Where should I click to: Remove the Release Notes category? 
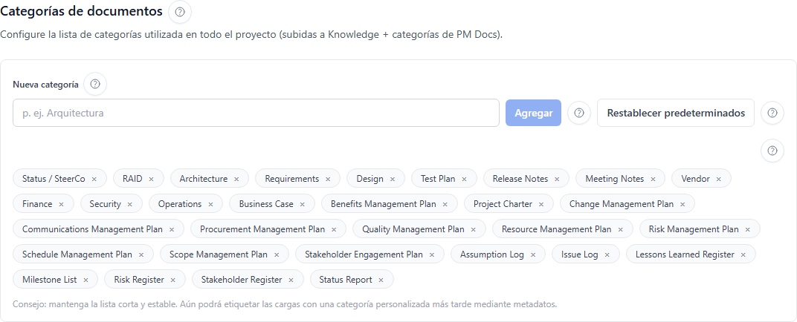coord(557,179)
